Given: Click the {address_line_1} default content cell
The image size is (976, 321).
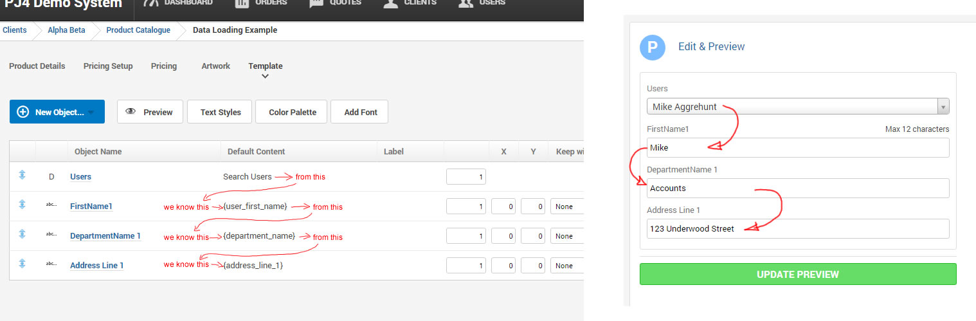Looking at the screenshot, I should point(253,266).
